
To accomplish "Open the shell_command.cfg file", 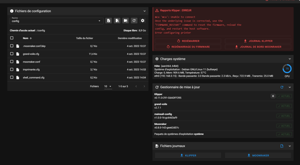I will (34, 77).
